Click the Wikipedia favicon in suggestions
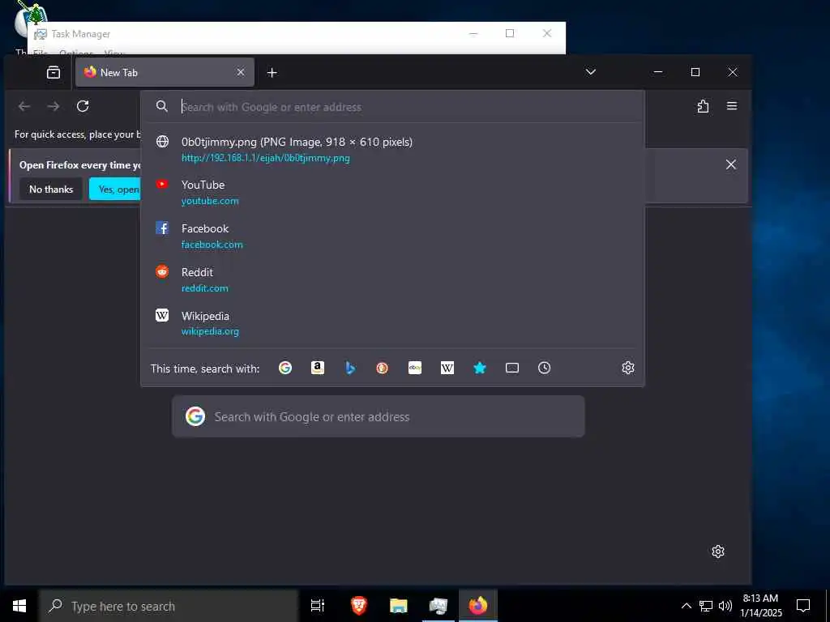Viewport: 830px width, 622px height. 162,315
